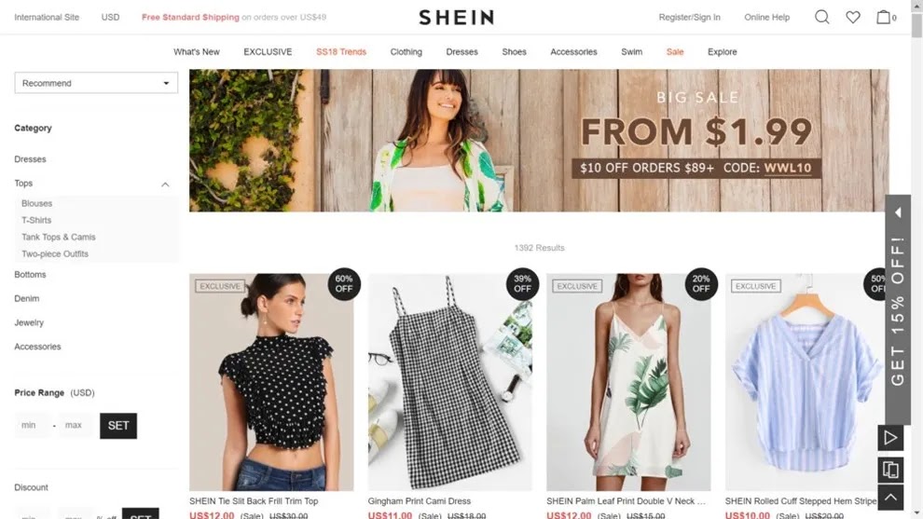Open the shopping bag icon
Image resolution: width=923 pixels, height=519 pixels.
883,17
